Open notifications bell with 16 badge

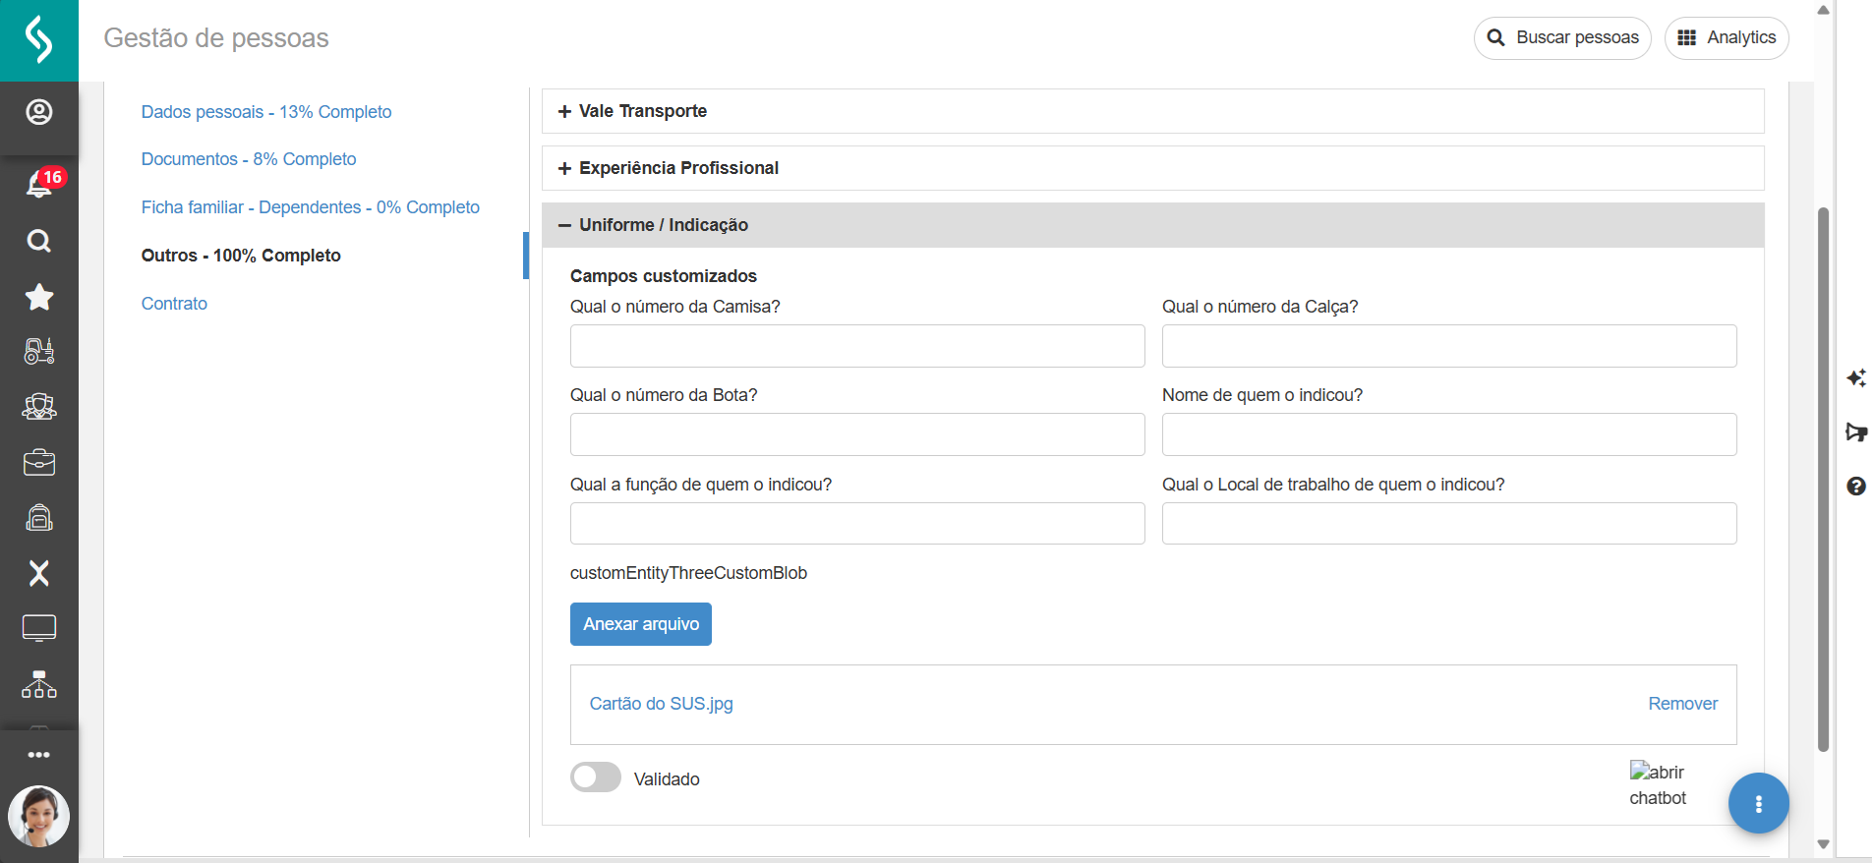coord(40,183)
